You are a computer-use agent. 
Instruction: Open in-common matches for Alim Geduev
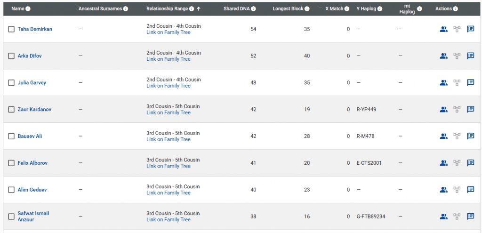tap(443, 190)
